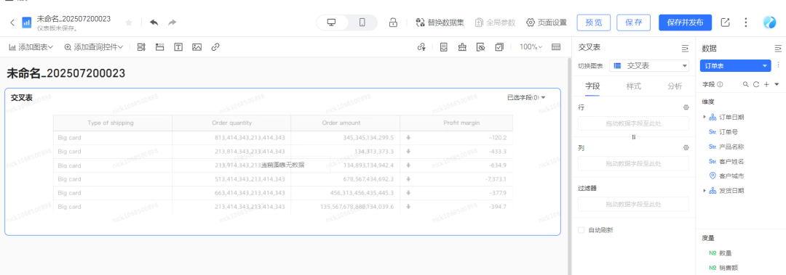Screen dimensions: 786x275
Task: Click the 列 field drop area
Action: point(634,163)
